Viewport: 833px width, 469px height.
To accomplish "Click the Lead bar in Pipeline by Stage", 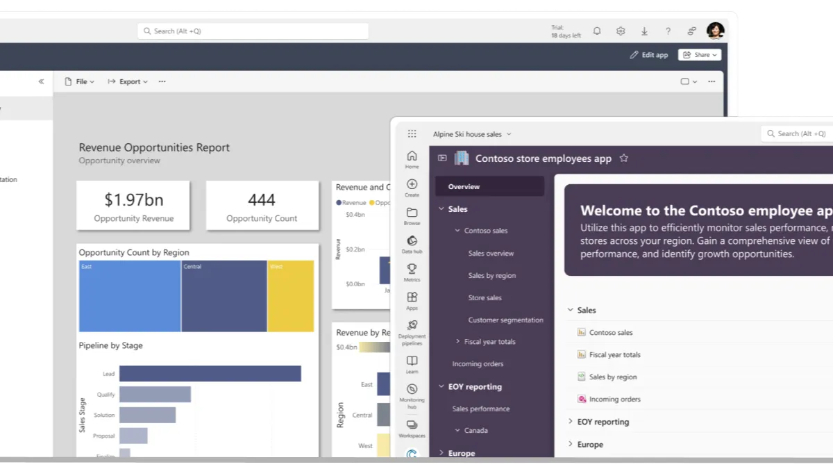I will click(210, 374).
